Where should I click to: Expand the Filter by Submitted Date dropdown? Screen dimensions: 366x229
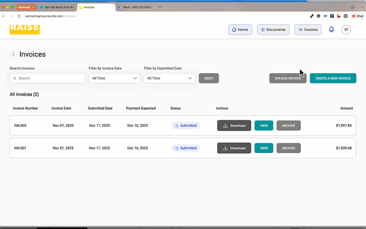point(169,78)
